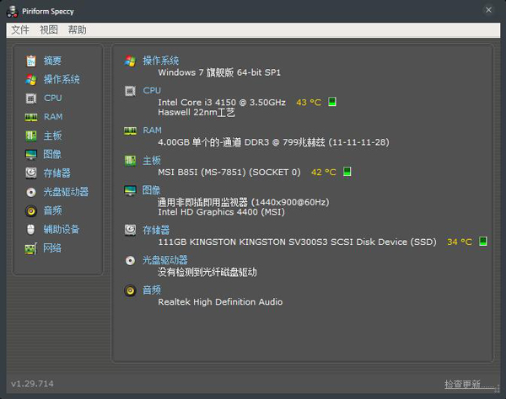Screen dimensions: 506x399
Task: Click the green SSD temperature indicator icon
Action: 483,242
